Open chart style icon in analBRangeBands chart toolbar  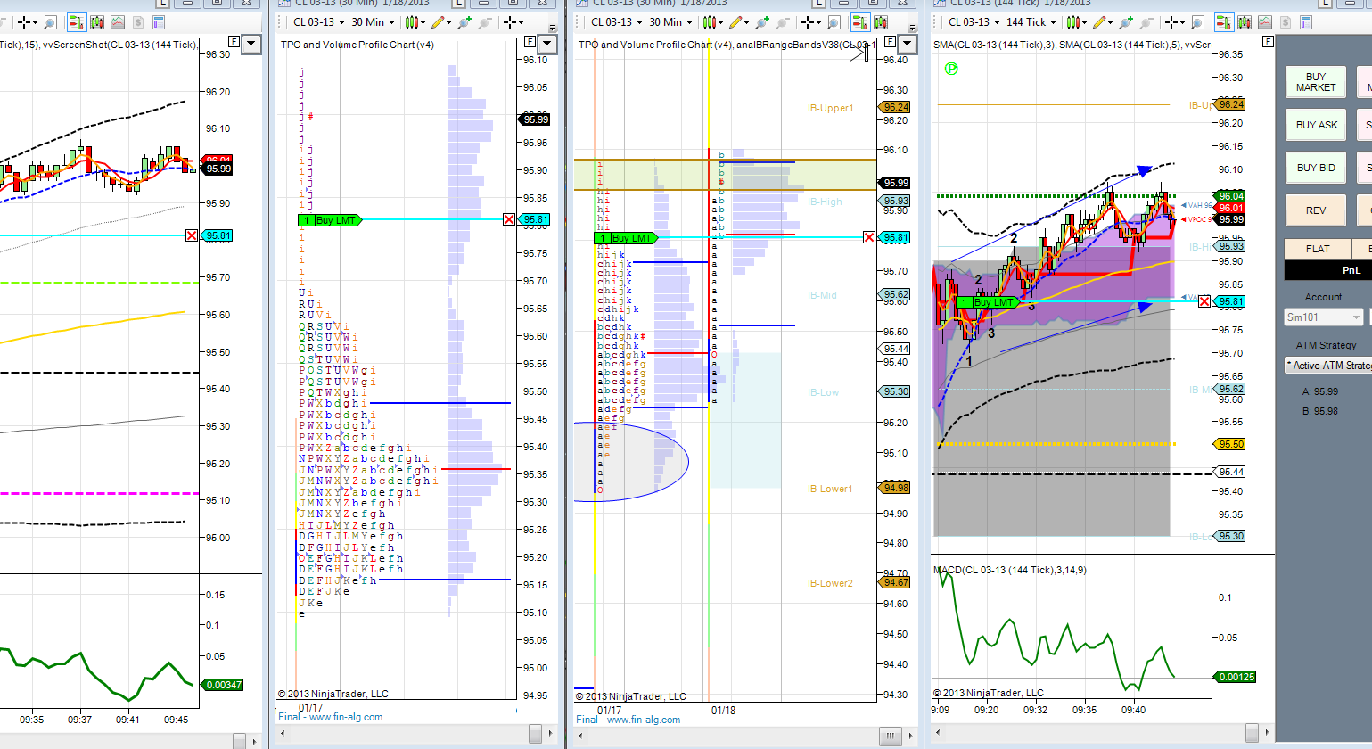tap(710, 22)
